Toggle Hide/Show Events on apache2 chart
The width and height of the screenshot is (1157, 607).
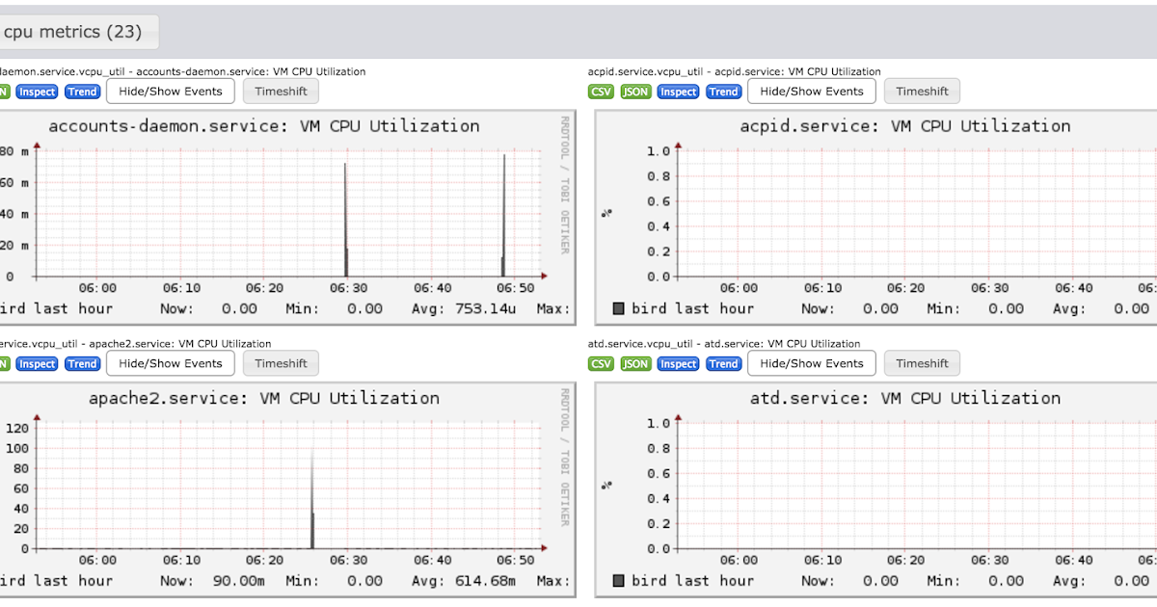coord(170,363)
